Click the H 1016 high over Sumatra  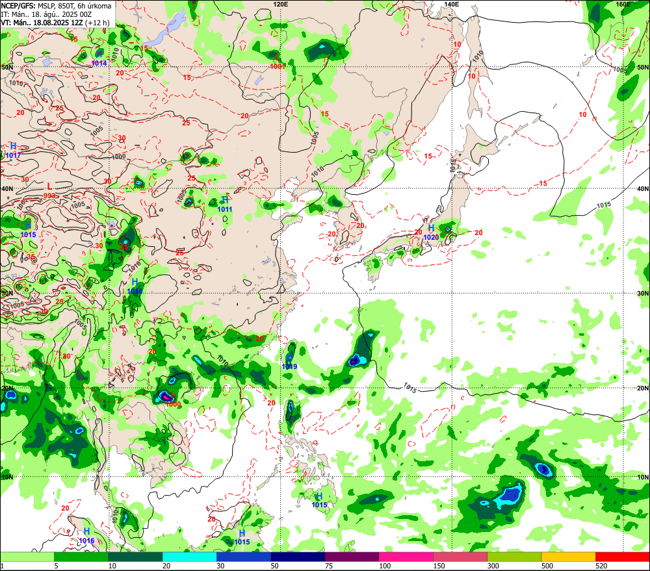coord(86,536)
